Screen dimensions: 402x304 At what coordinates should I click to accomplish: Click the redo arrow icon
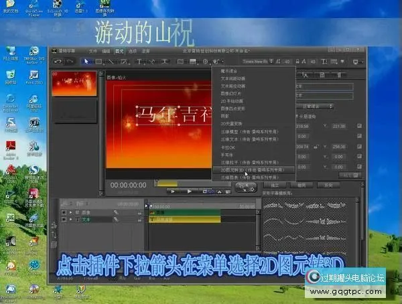coord(70,62)
